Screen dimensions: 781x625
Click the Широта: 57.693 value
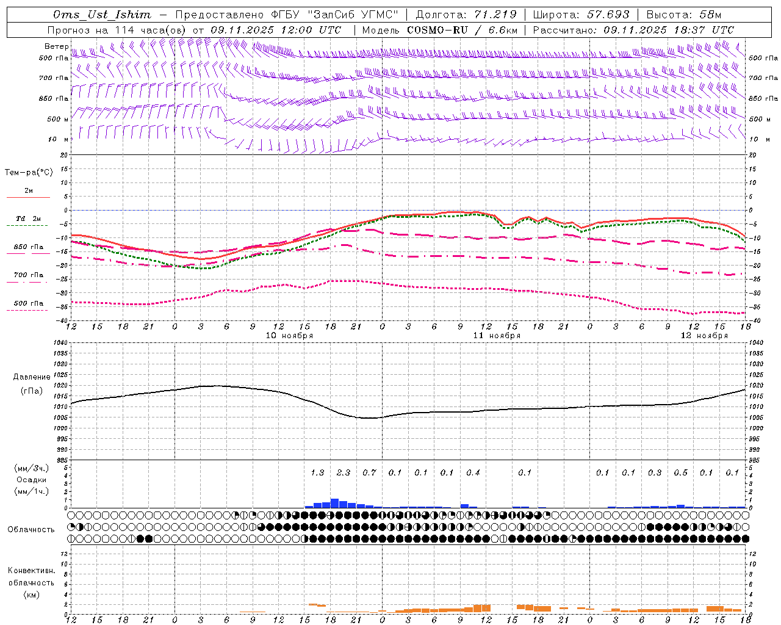point(581,14)
